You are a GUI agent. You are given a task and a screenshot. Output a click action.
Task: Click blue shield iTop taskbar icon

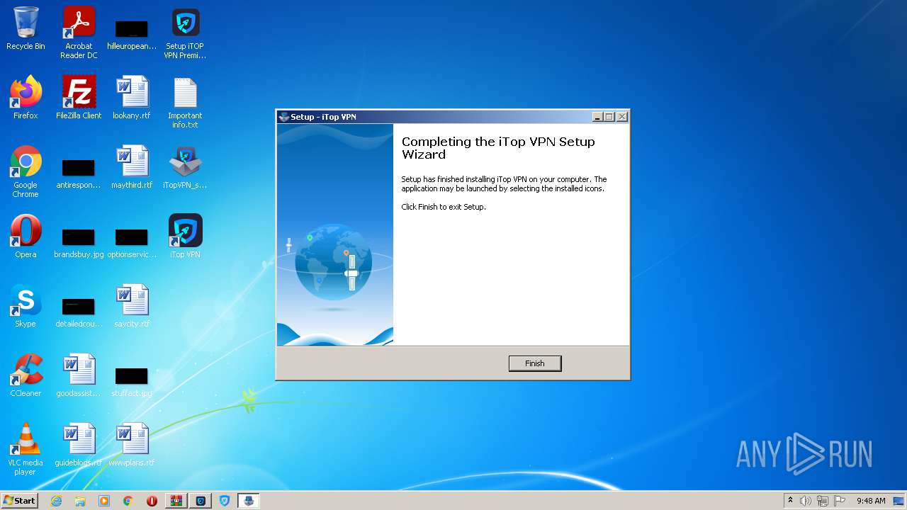coord(225,501)
